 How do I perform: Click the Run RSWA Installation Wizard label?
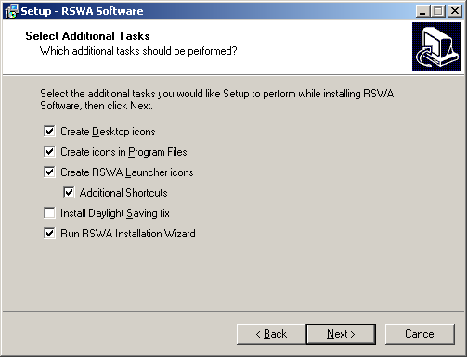[128, 234]
